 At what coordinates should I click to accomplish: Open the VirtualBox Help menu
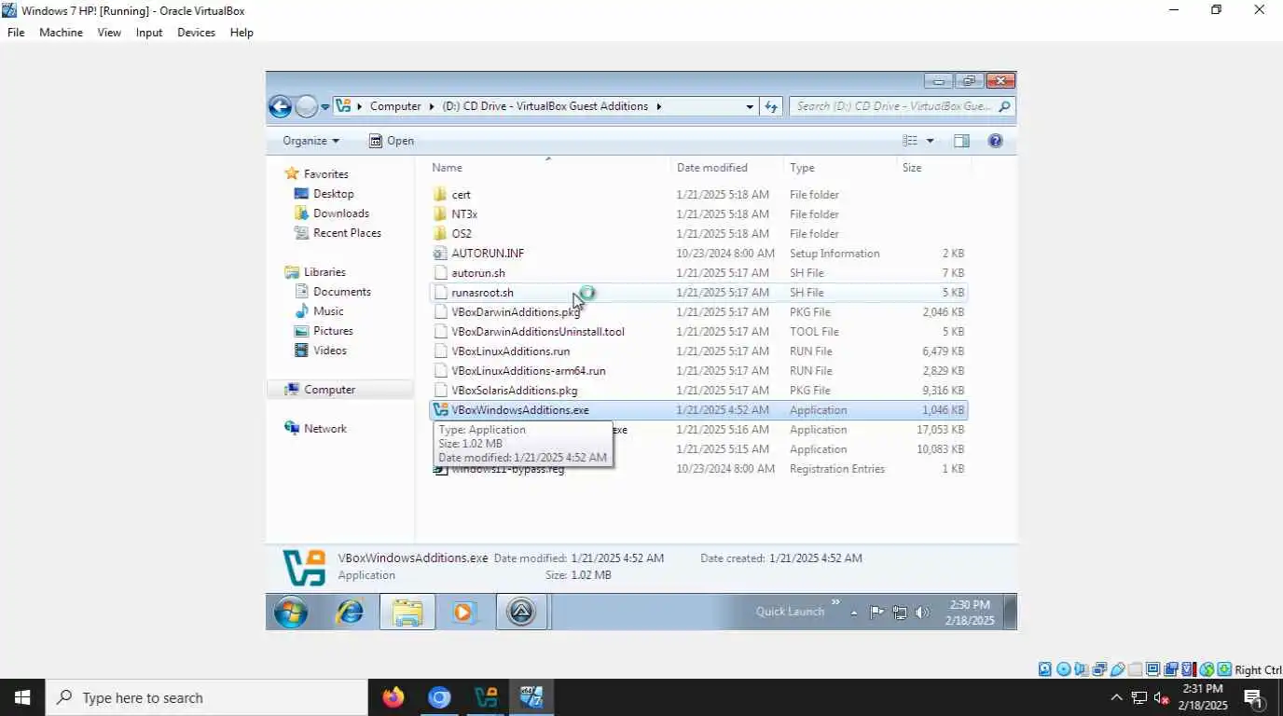241,33
